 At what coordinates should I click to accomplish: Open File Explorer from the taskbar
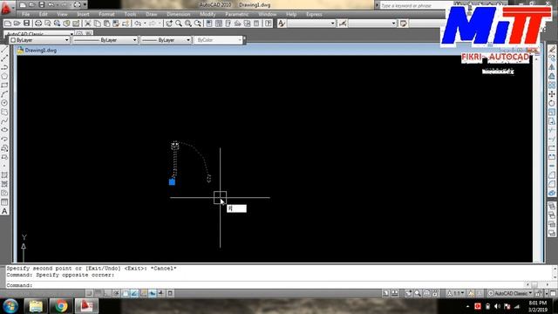pyautogui.click(x=36, y=306)
